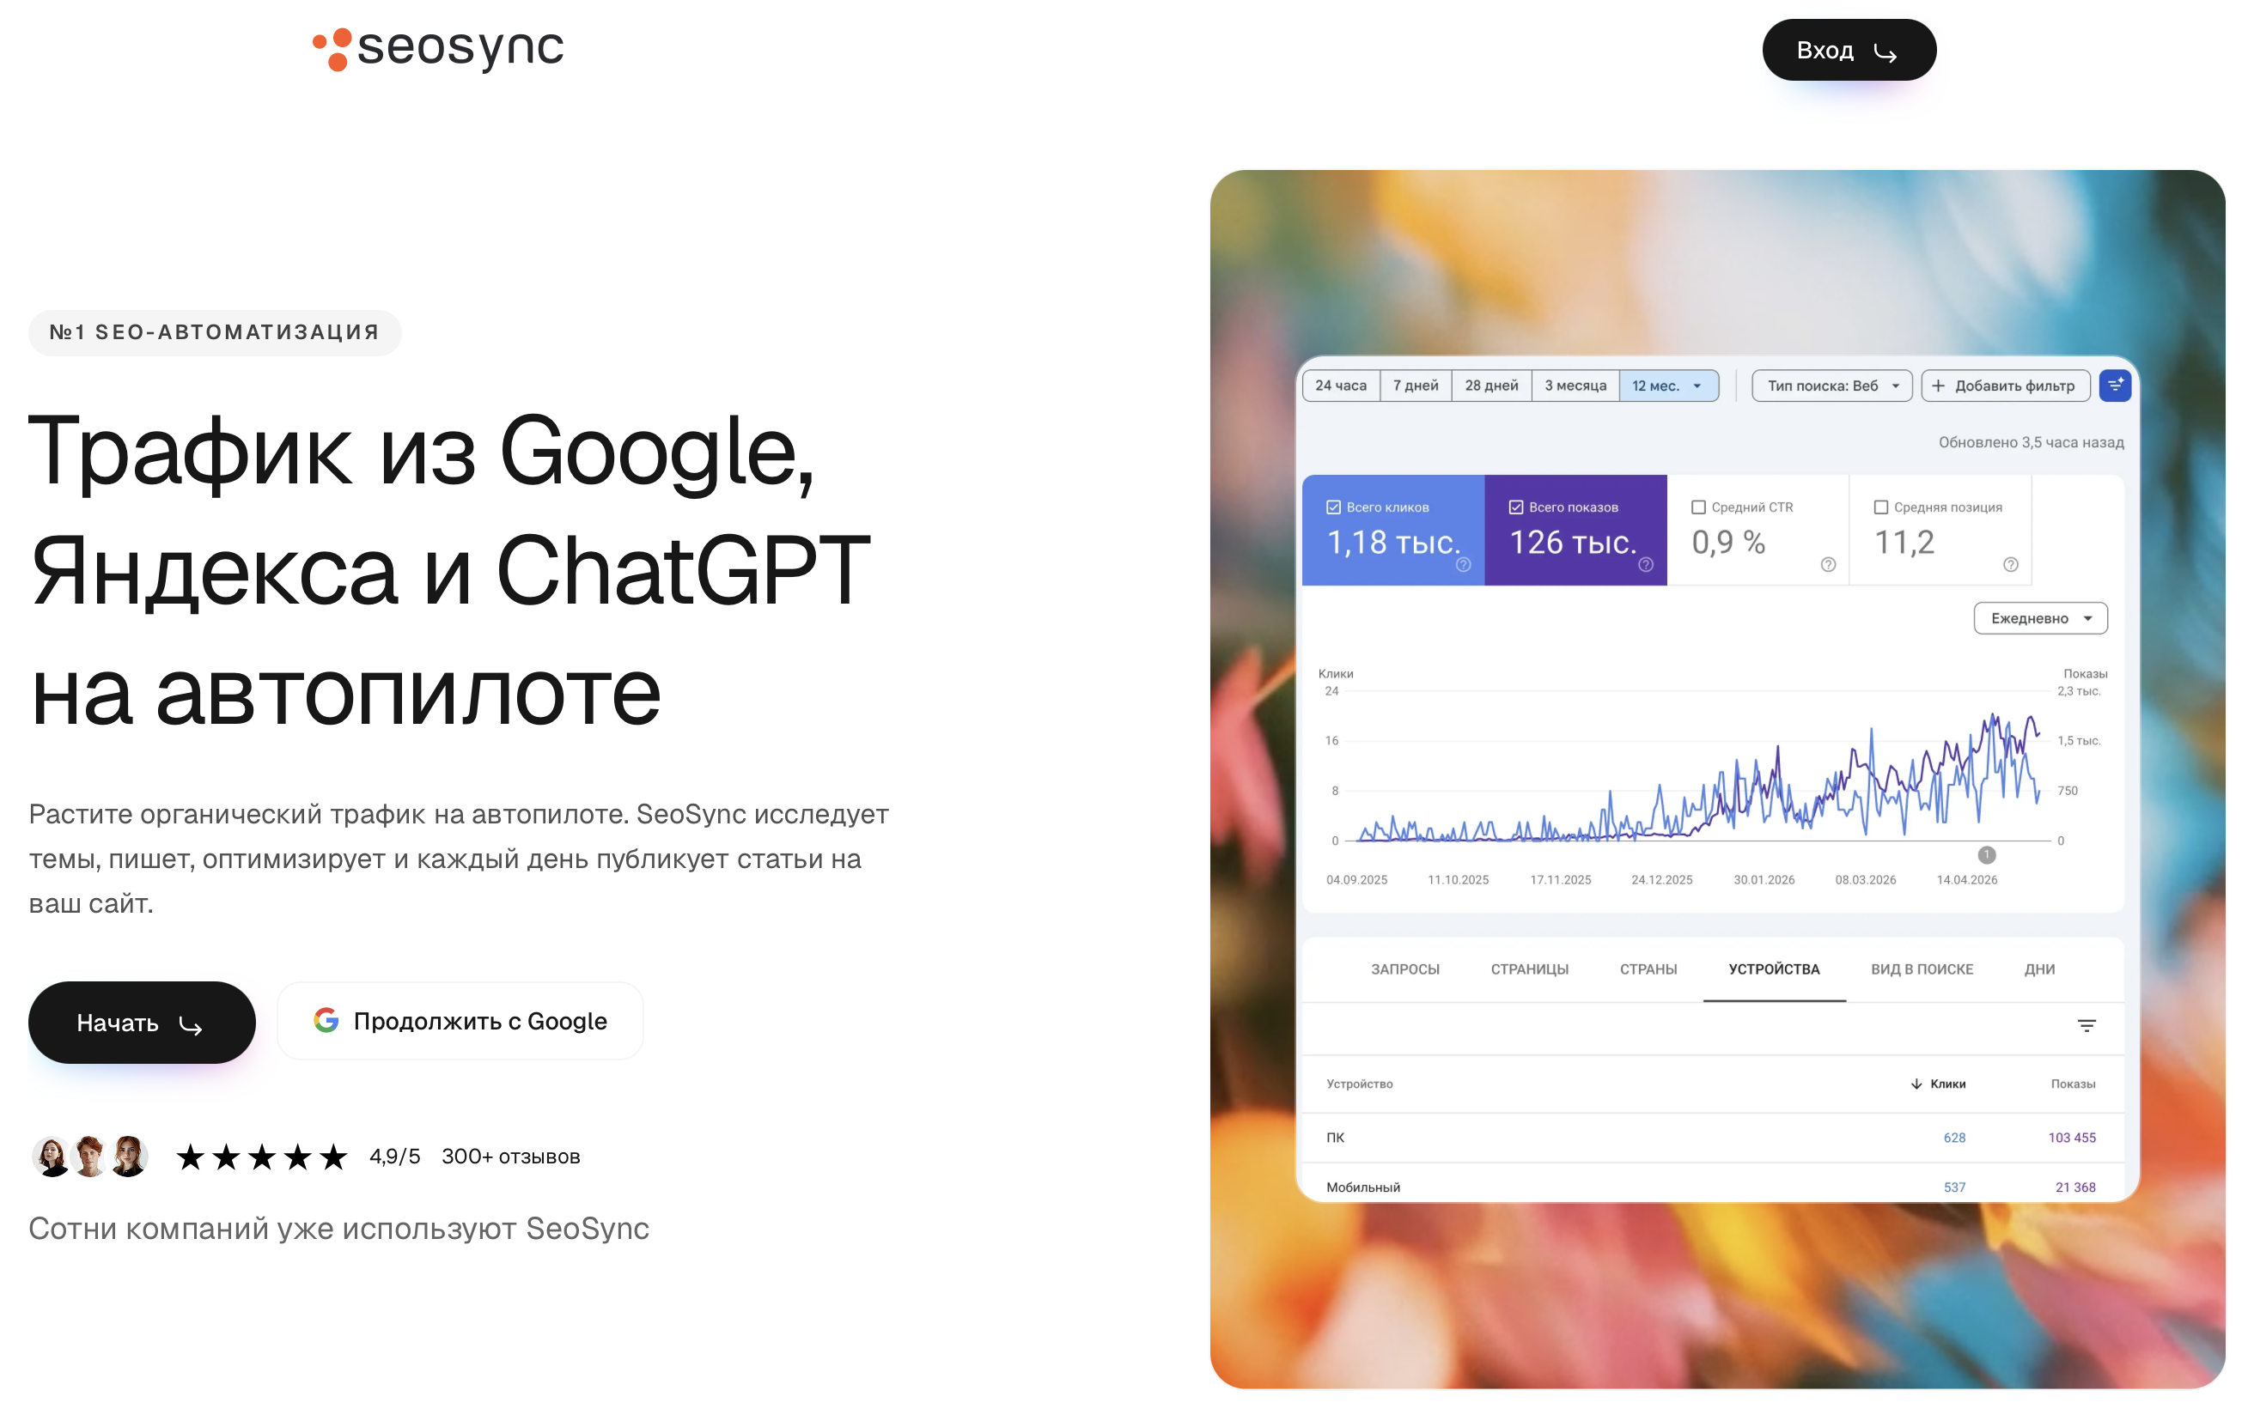Click the Добавить фильтр button
Viewport: 2254px width, 1427px height.
point(2005,386)
